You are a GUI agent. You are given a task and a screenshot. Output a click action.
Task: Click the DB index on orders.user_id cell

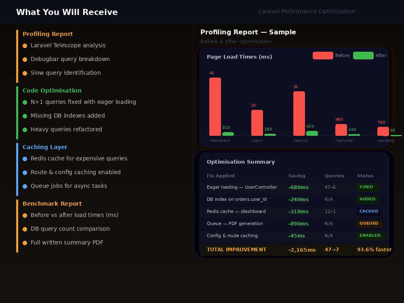236,199
